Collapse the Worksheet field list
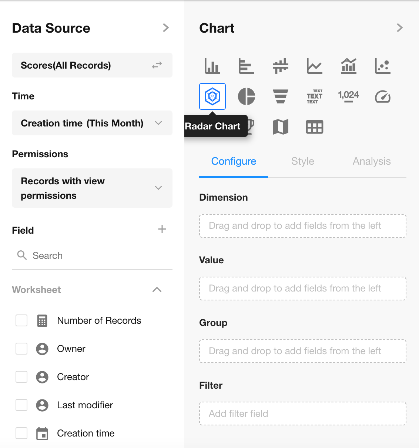Image resolution: width=419 pixels, height=448 pixels. [x=157, y=290]
